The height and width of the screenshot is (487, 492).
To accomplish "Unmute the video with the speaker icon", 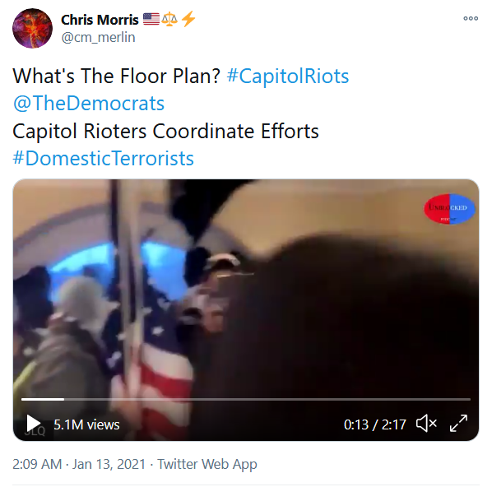I will tap(426, 424).
